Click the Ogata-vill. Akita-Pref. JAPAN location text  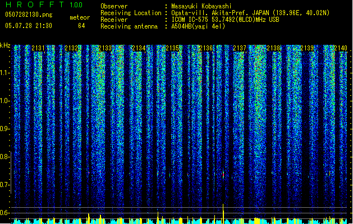pos(250,13)
